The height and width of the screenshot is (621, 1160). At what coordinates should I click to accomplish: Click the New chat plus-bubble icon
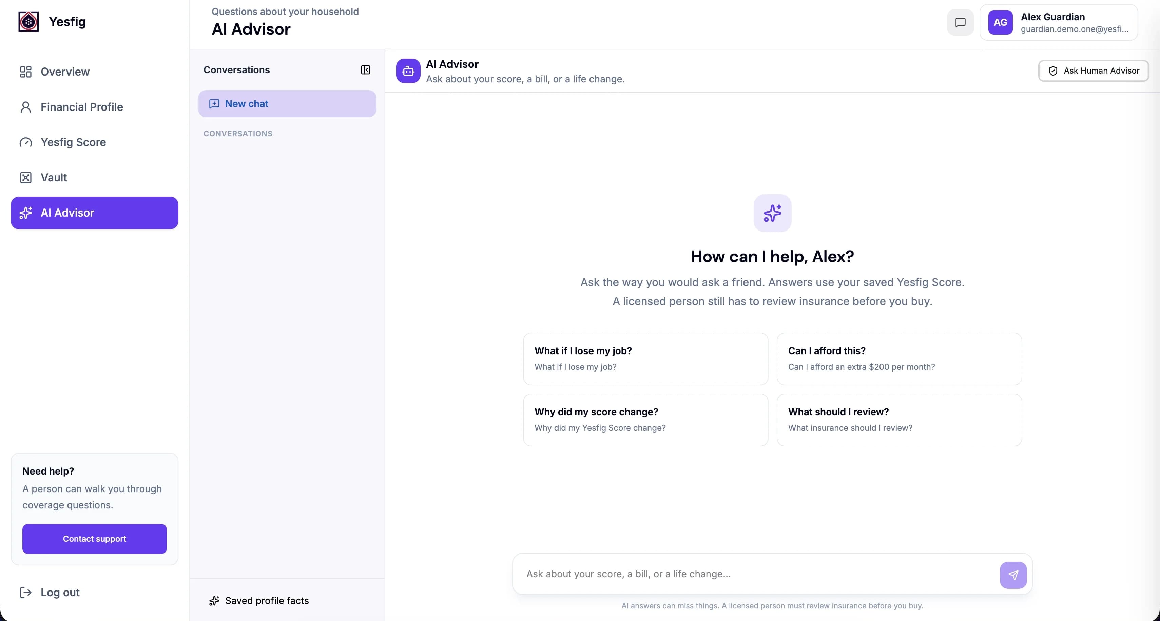[x=214, y=103]
